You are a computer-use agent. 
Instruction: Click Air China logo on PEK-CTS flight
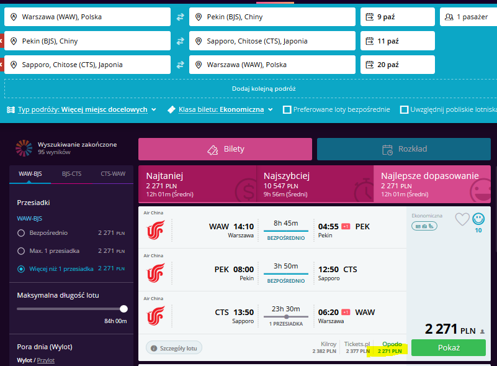(156, 272)
